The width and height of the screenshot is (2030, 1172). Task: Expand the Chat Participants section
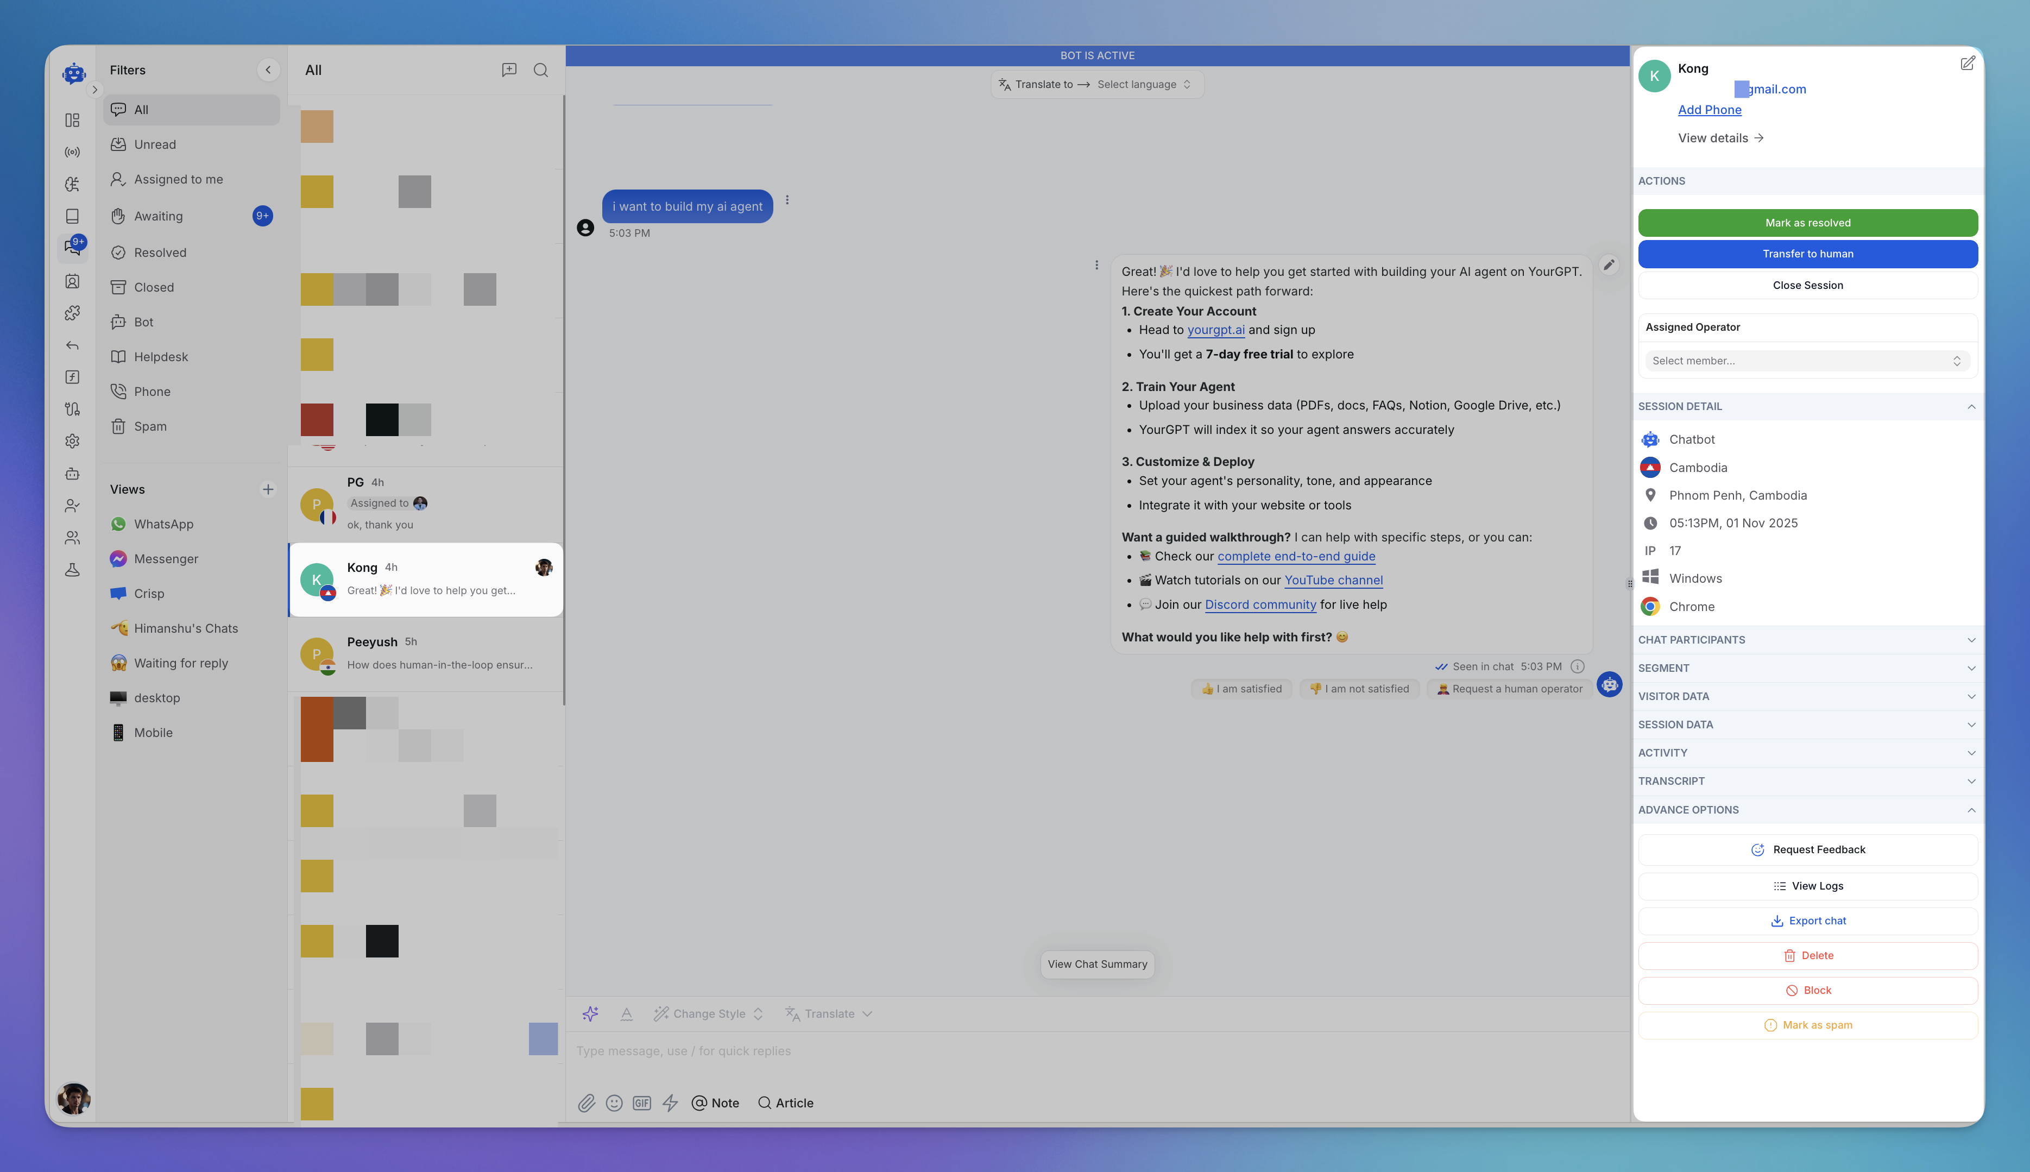coord(1806,640)
